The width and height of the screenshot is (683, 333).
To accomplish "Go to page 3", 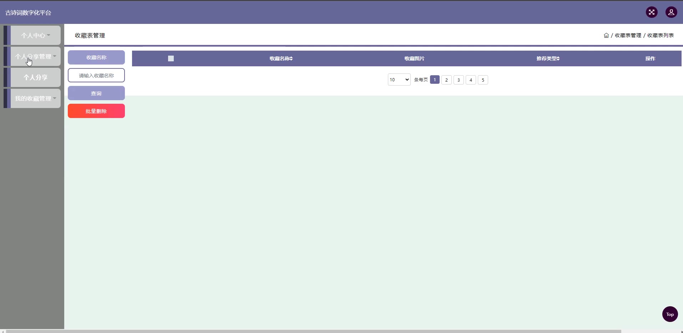I will [459, 80].
